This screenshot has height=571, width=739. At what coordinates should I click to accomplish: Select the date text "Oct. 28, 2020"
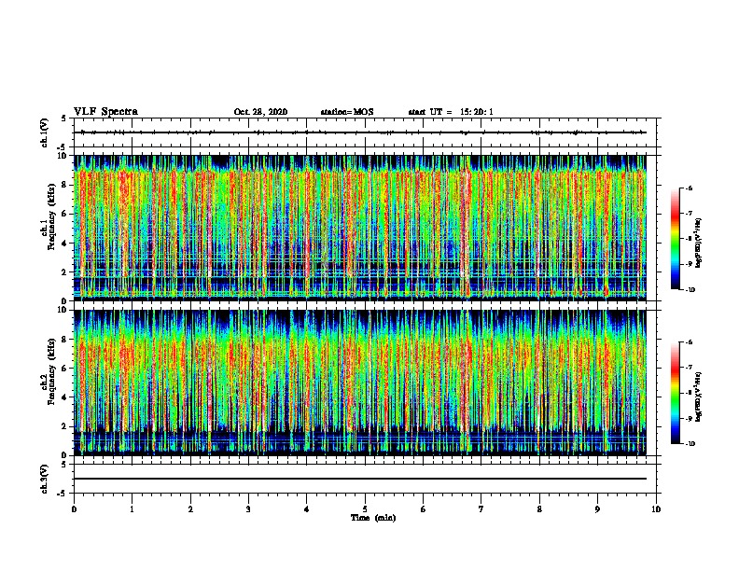click(260, 112)
